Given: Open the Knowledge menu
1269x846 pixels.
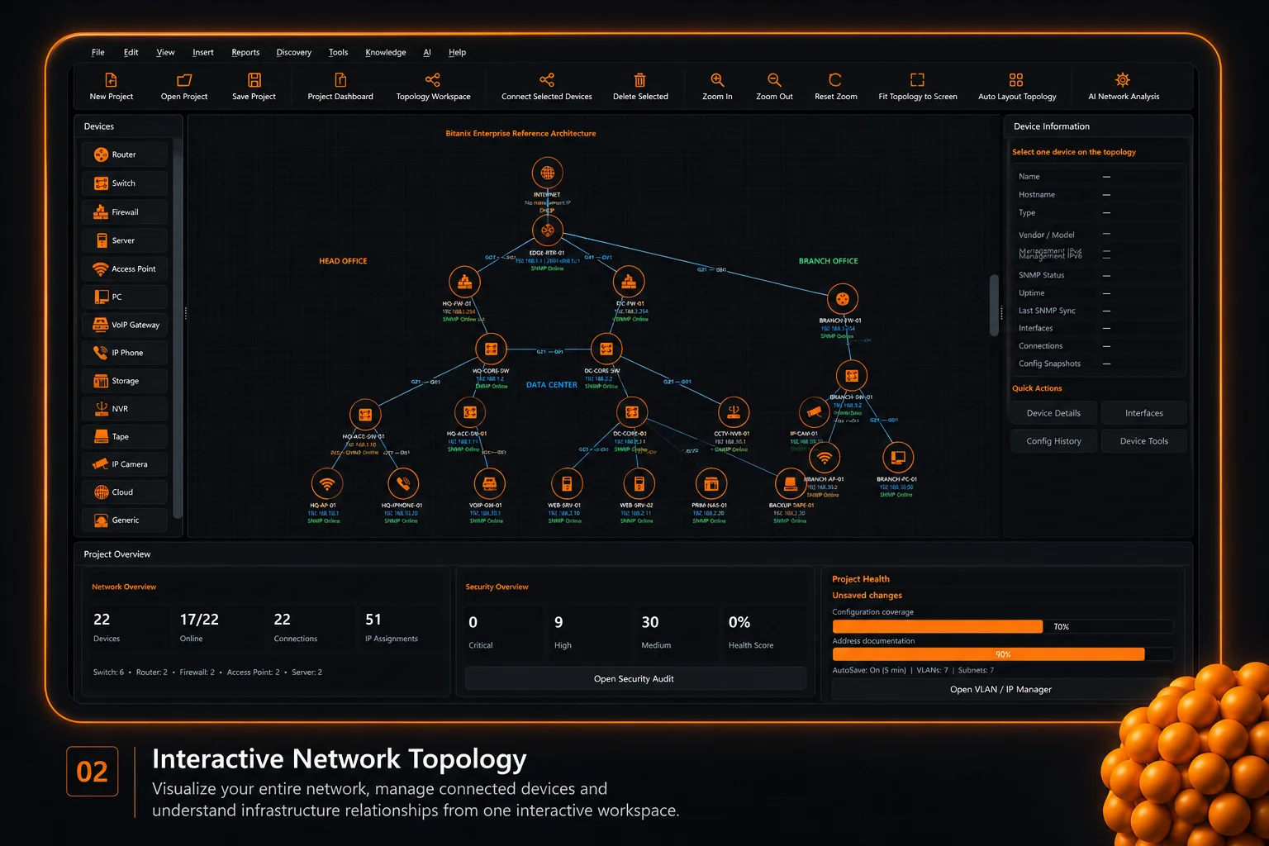Looking at the screenshot, I should pyautogui.click(x=386, y=52).
